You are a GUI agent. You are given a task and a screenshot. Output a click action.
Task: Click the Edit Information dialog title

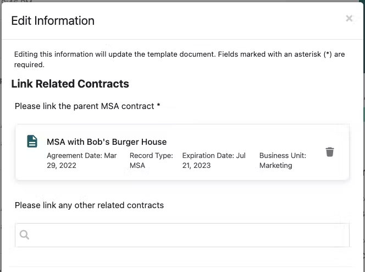pos(53,21)
